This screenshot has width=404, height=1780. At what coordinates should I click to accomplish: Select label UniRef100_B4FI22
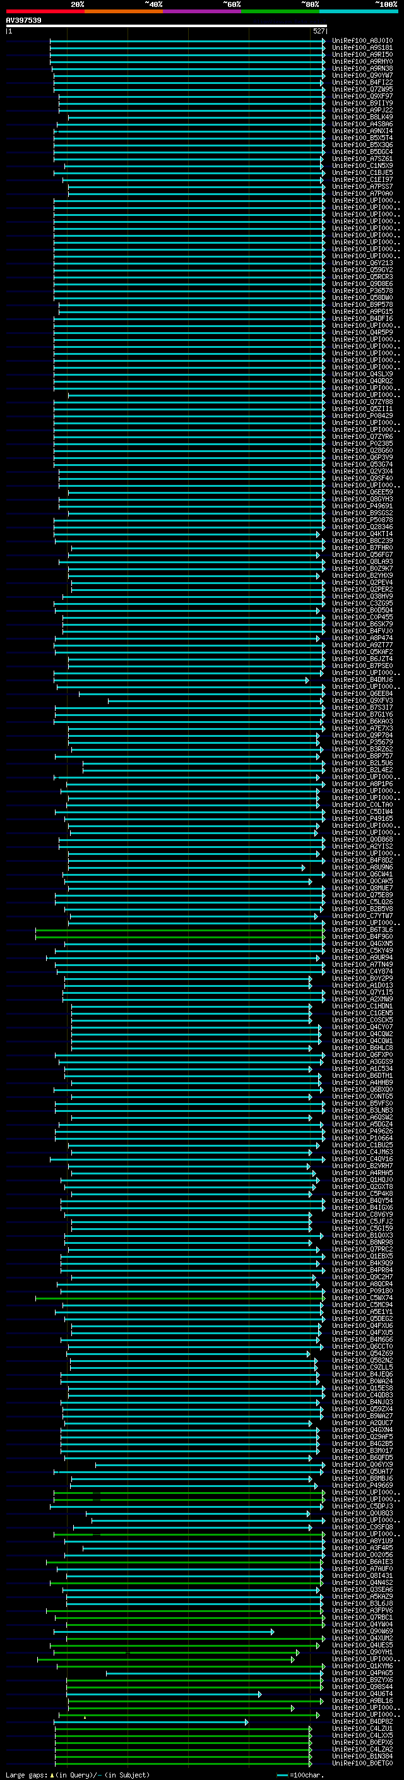pyautogui.click(x=362, y=82)
